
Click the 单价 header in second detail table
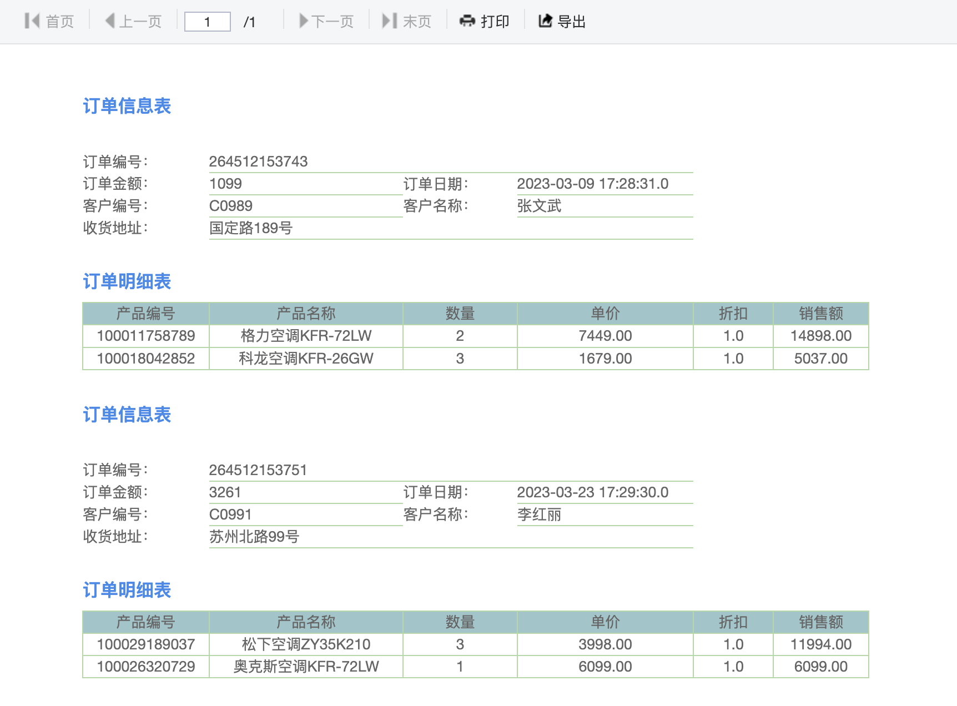[605, 622]
